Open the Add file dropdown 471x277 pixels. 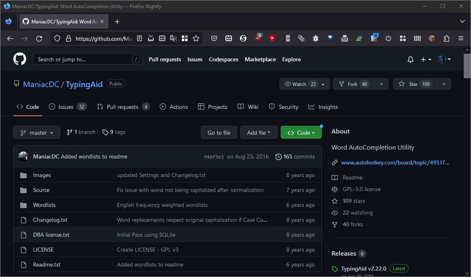[258, 133]
